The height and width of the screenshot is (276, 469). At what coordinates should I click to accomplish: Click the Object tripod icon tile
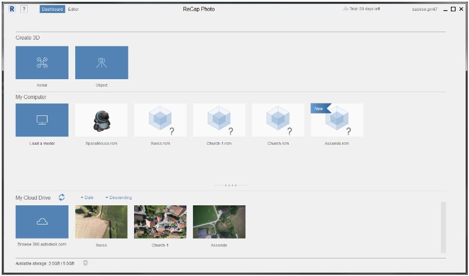101,63
